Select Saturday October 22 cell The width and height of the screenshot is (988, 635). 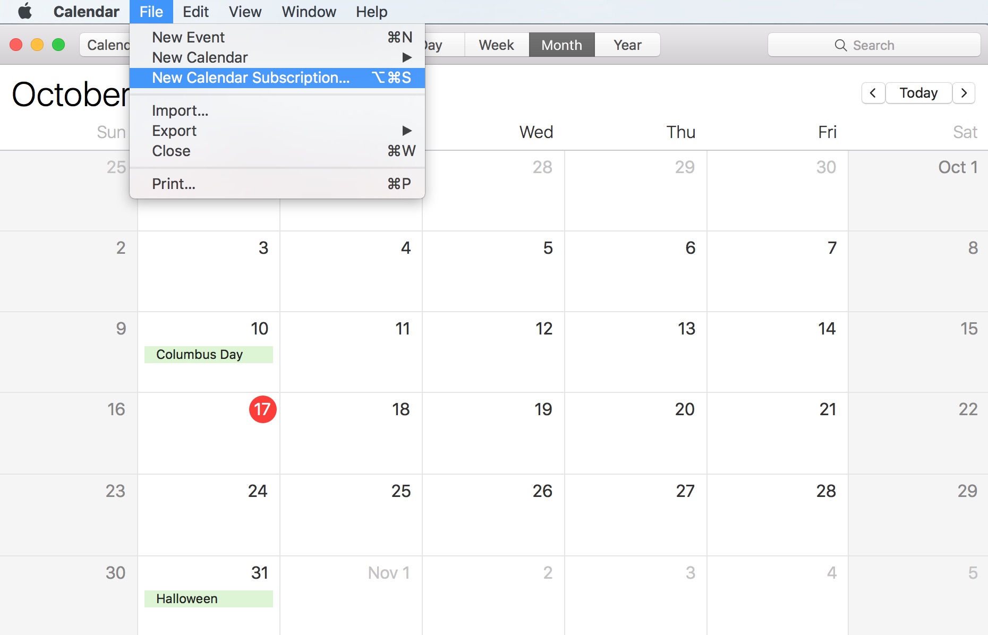click(918, 433)
